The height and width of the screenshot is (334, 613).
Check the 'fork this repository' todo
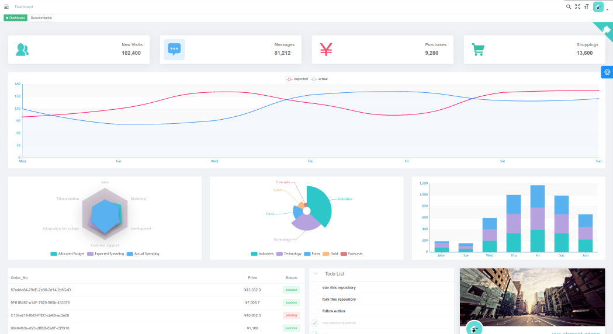[316, 300]
